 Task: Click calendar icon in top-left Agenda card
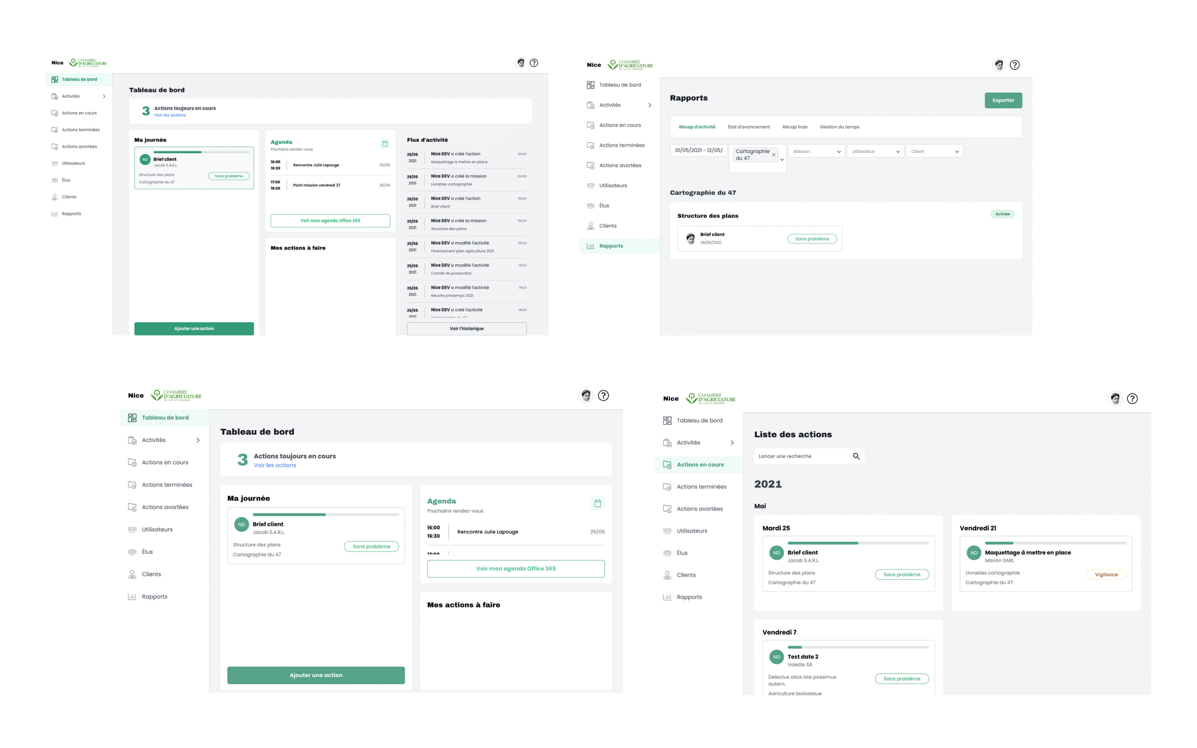[385, 144]
